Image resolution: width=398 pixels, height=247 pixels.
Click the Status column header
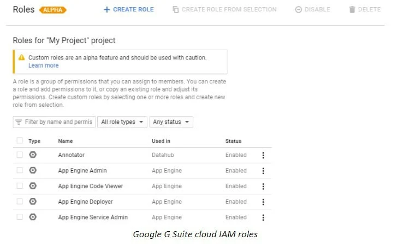[233, 141]
